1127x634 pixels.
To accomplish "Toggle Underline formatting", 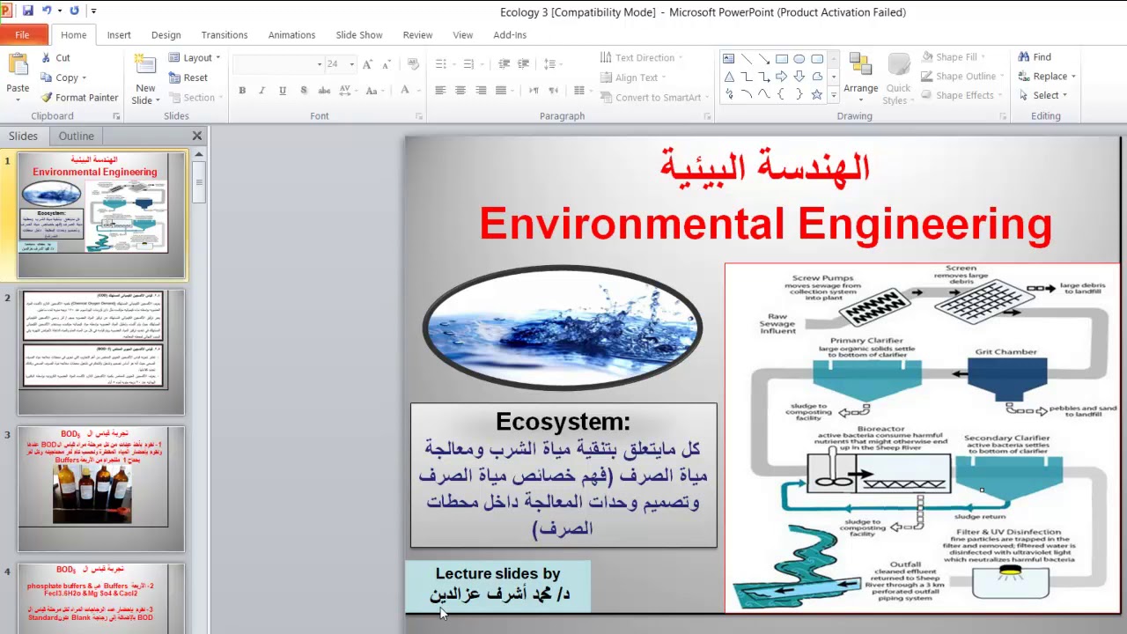I will pos(283,91).
